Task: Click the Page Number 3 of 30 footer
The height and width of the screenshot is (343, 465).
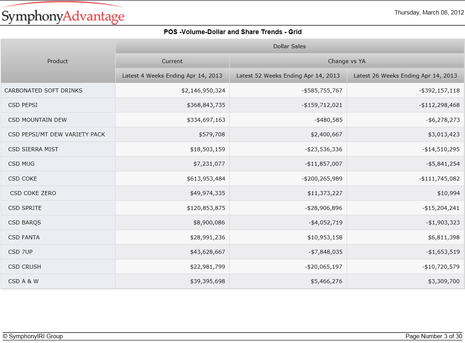Action: 434,336
